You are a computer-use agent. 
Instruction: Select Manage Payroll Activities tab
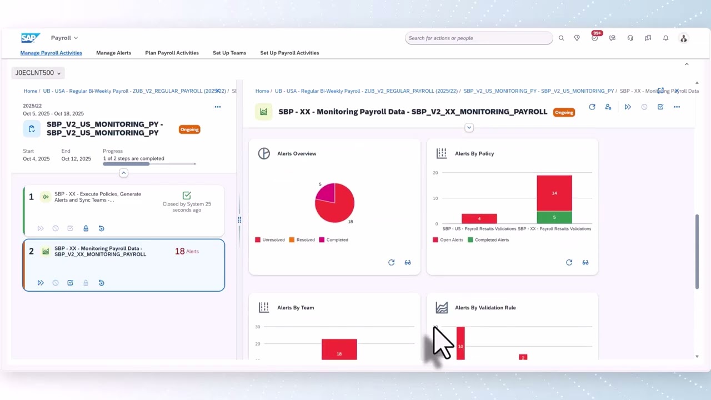(51, 53)
